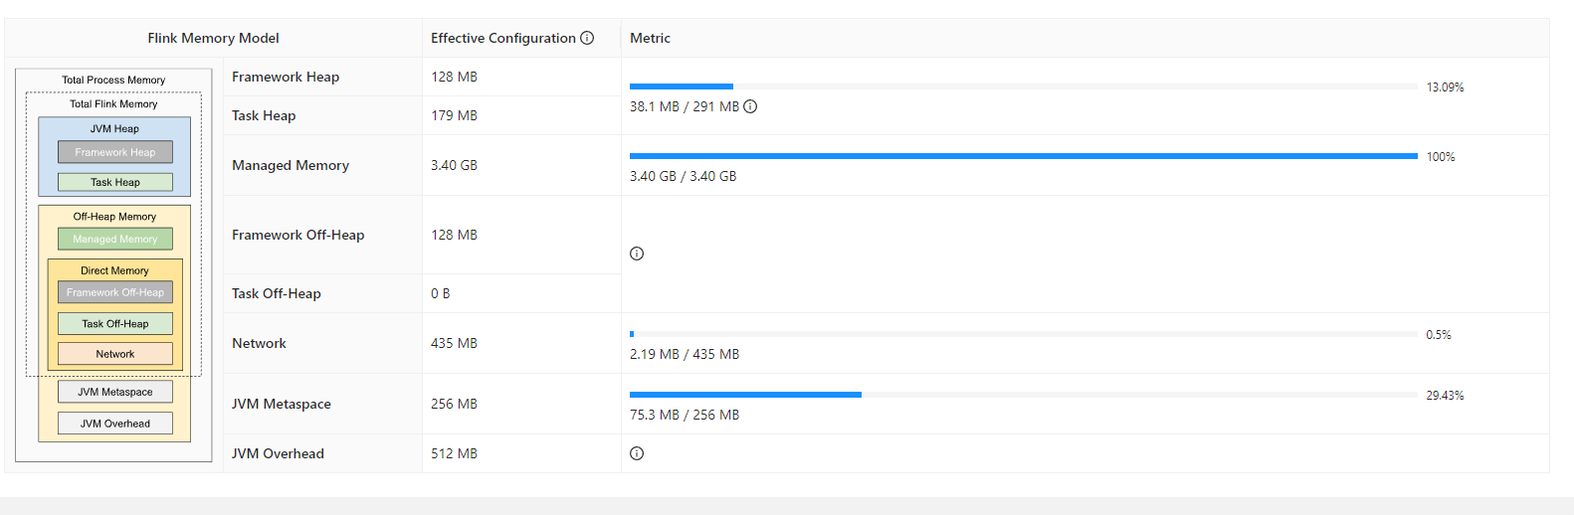1574x515 pixels.
Task: Click the Managed Memory row label
Action: 291,165
